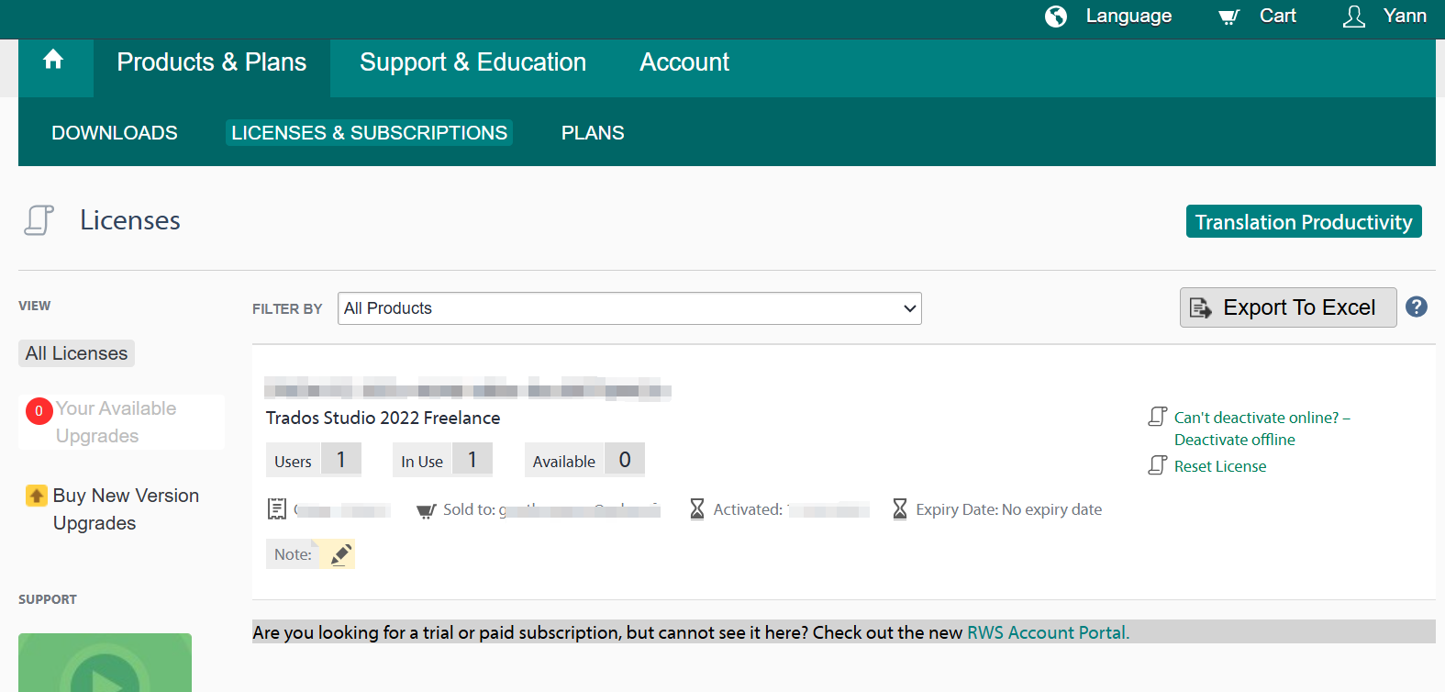This screenshot has width=1445, height=692.
Task: Click the Note: label
Action: pos(293,554)
